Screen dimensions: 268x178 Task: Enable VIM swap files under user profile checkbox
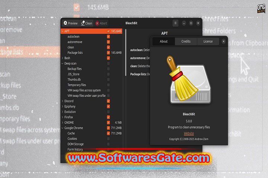point(108,96)
